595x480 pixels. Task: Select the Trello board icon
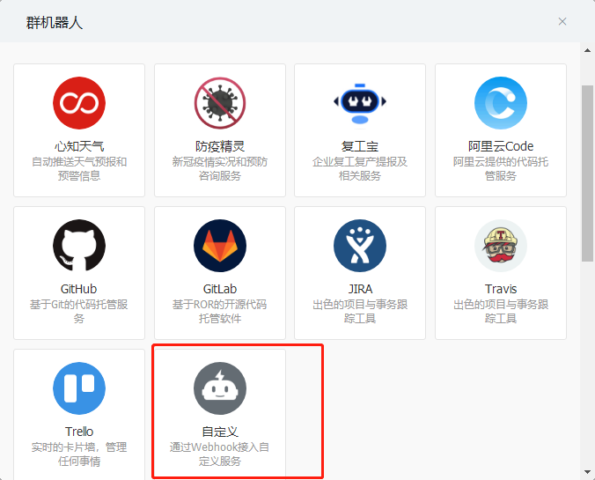[x=79, y=388]
